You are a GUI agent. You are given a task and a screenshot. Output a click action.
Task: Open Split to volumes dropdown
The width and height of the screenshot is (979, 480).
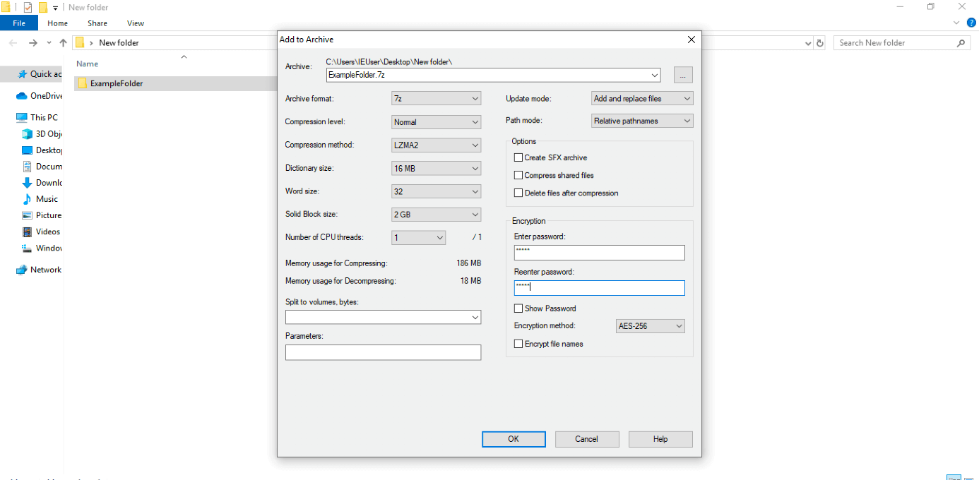pos(475,318)
